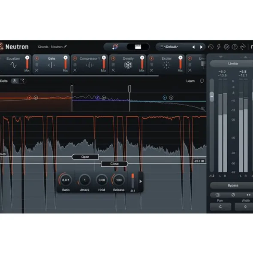
Task: Click the Gate waveform icon
Action: (x=51, y=65)
